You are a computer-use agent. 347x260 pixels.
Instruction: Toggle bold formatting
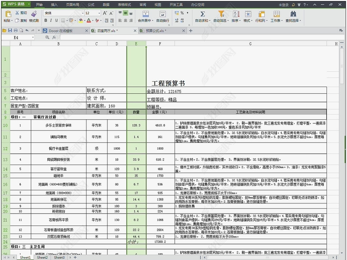46,20
